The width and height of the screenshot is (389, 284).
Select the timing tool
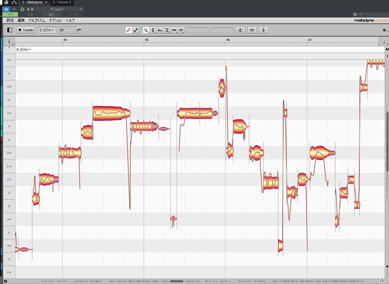(x=174, y=30)
